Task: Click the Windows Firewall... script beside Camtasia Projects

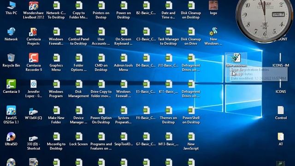Action: (x=56, y=32)
